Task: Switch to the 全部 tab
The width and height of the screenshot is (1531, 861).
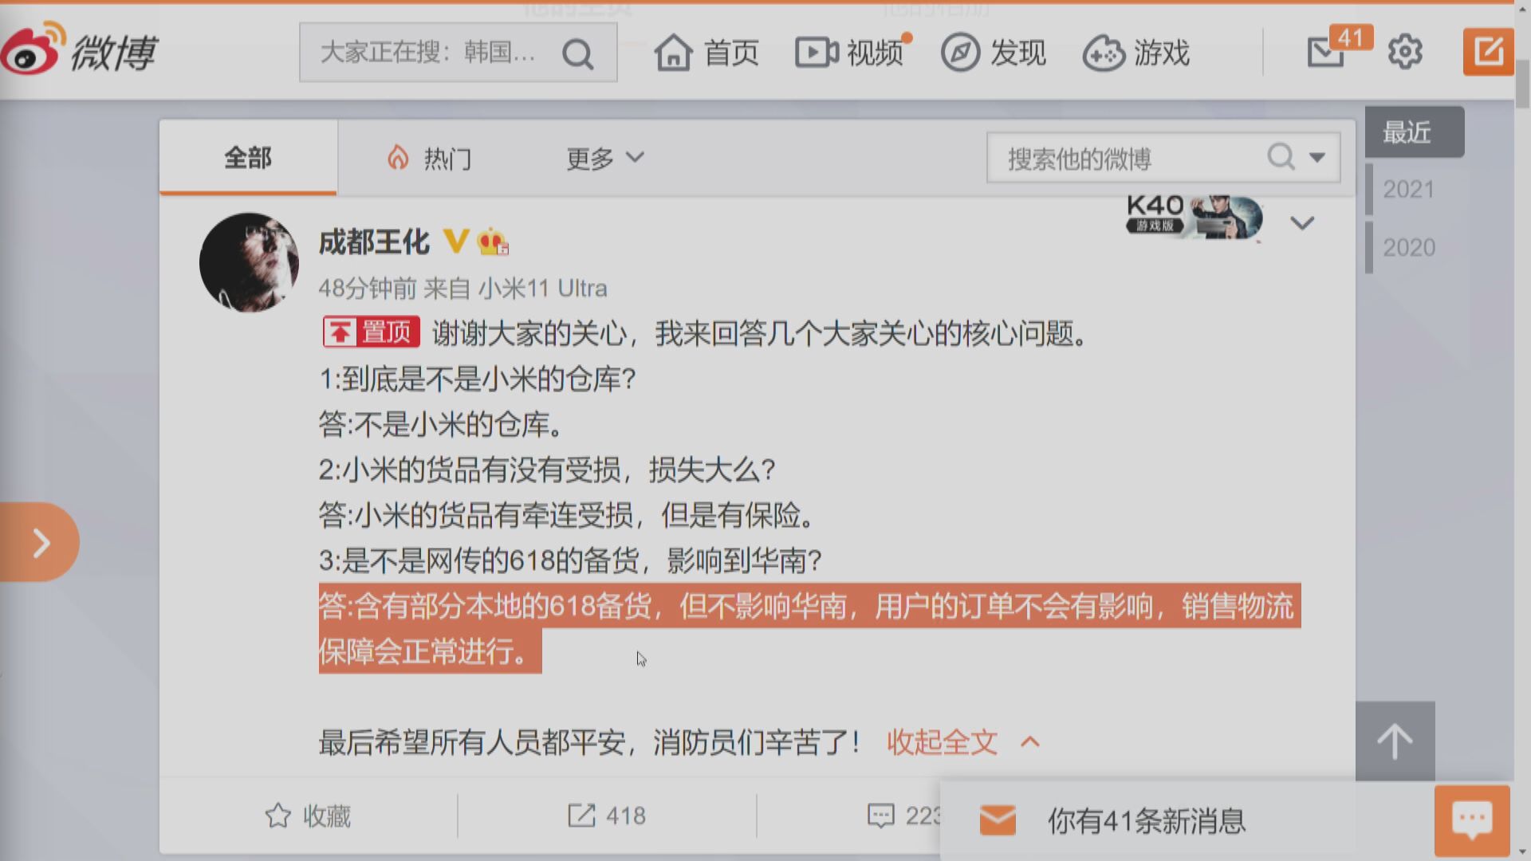Action: (x=248, y=157)
